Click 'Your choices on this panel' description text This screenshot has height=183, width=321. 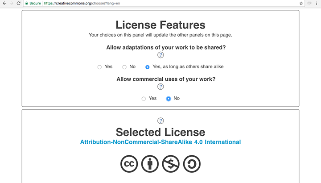[160, 35]
